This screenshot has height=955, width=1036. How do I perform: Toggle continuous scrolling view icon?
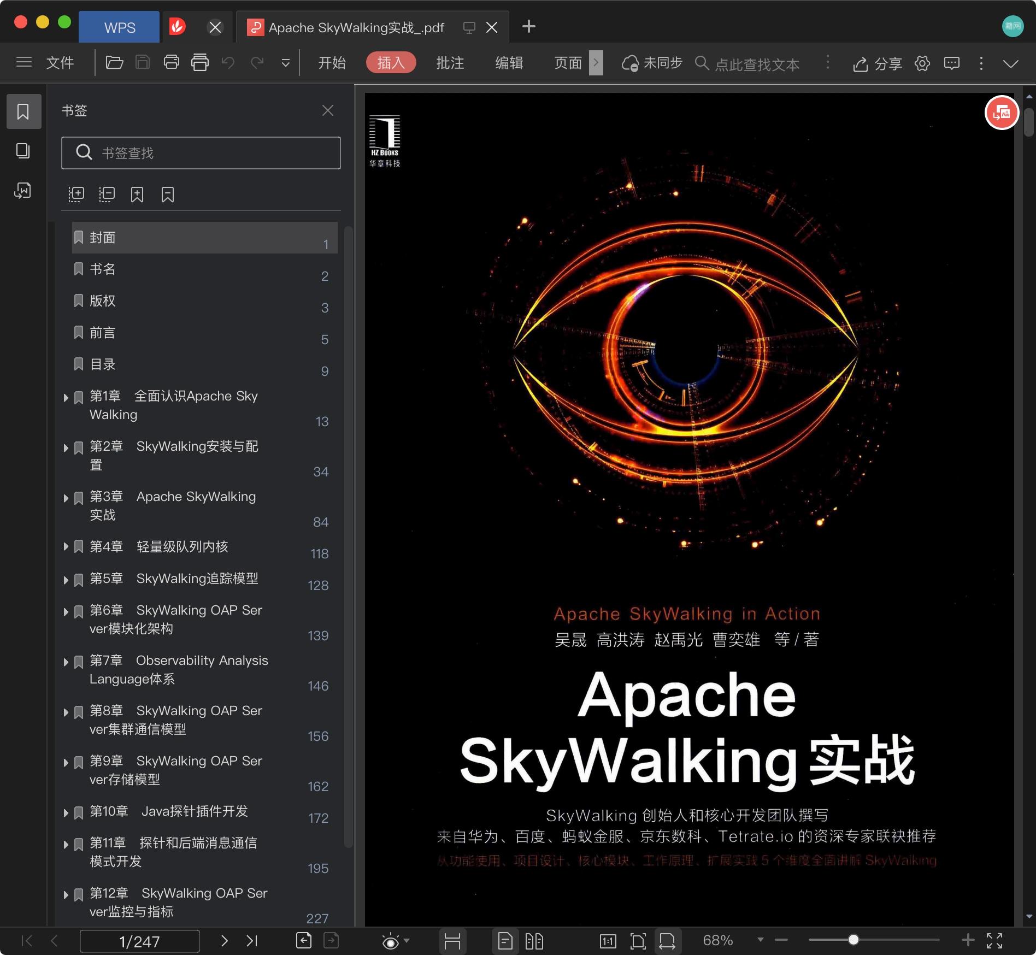click(x=452, y=941)
